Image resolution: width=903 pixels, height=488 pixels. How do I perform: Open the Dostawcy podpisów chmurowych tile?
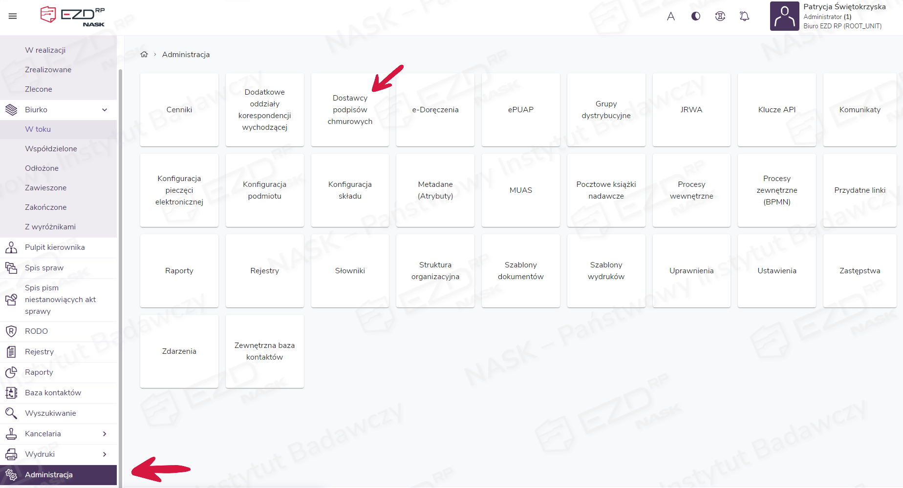(x=350, y=110)
